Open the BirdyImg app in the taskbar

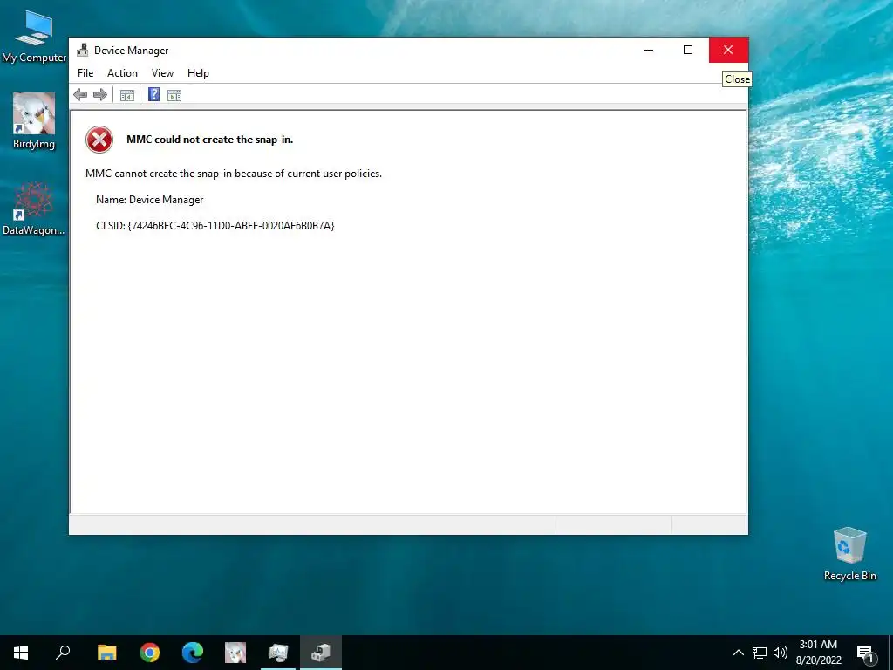(x=235, y=653)
